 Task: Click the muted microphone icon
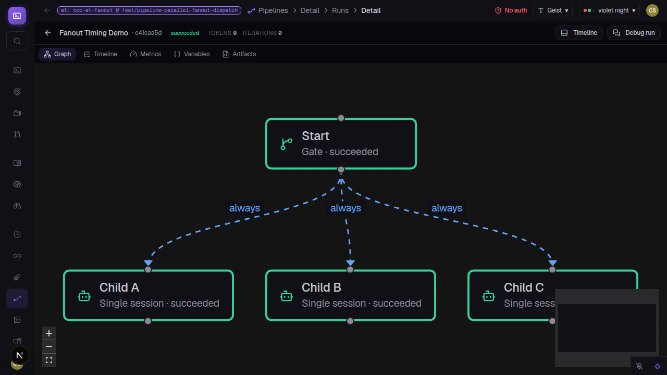pyautogui.click(x=639, y=366)
